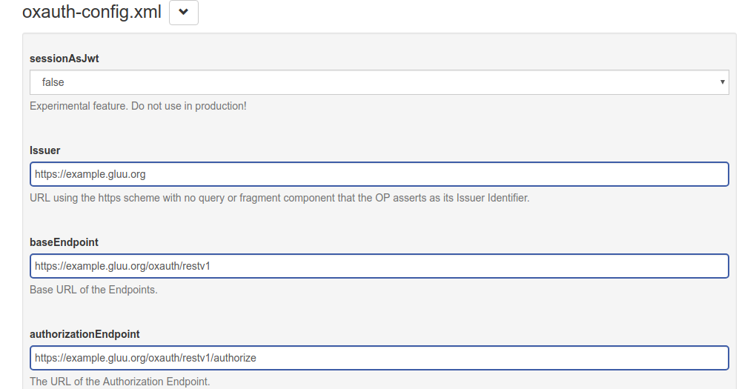Screen dimensions: 739x389
Task: Select the 'false' value in sessionAsJwt
Action: (53, 82)
